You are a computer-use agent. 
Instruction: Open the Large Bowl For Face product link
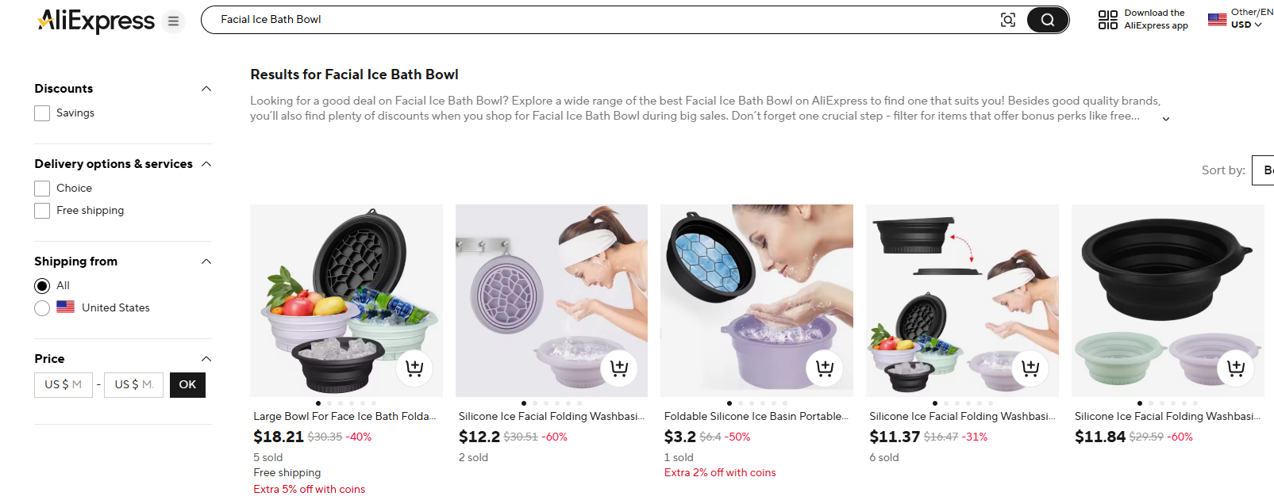point(344,415)
